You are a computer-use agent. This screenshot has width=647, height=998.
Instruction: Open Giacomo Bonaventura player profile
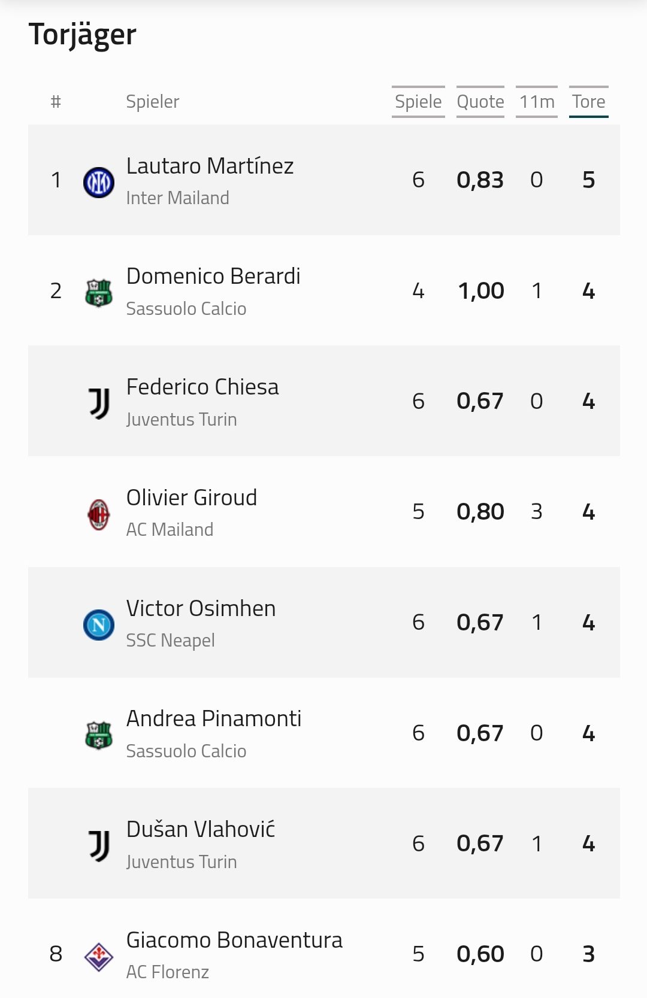tap(234, 940)
